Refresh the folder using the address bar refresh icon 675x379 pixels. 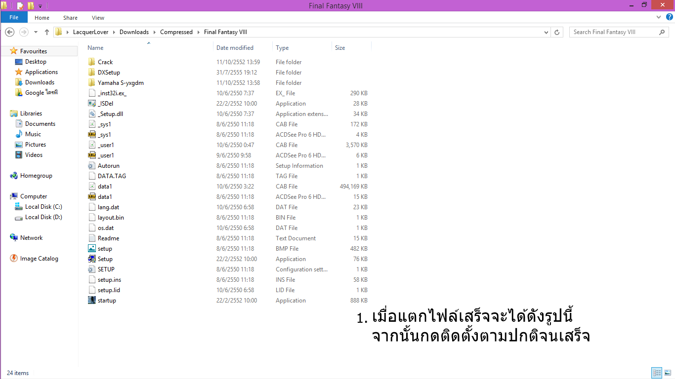coord(557,32)
